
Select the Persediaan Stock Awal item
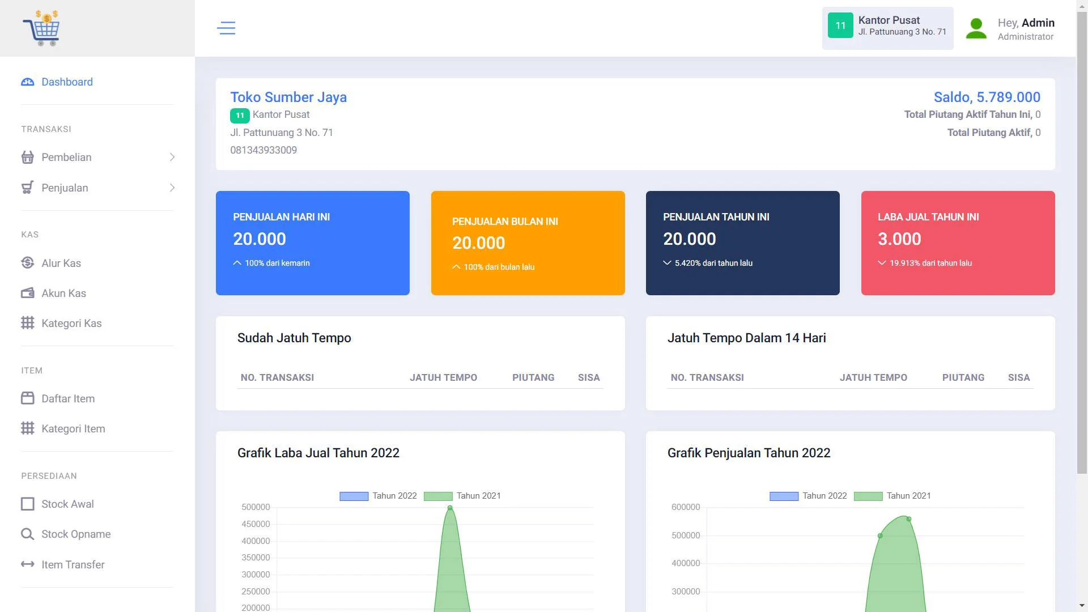67,504
